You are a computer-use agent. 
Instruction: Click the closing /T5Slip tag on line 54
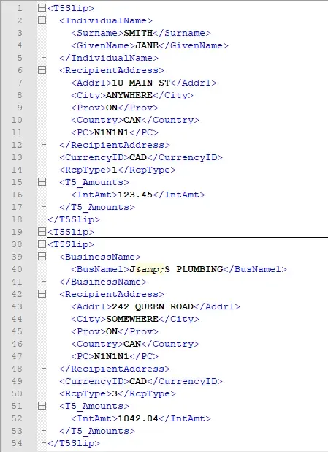[74, 443]
